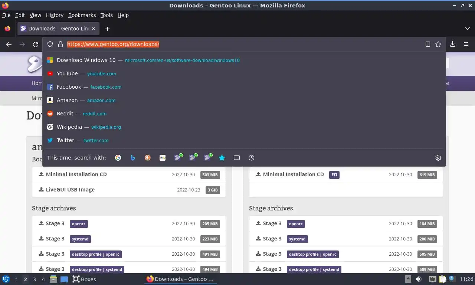Switch to workspace 3
The image size is (475, 285).
tap(34, 279)
